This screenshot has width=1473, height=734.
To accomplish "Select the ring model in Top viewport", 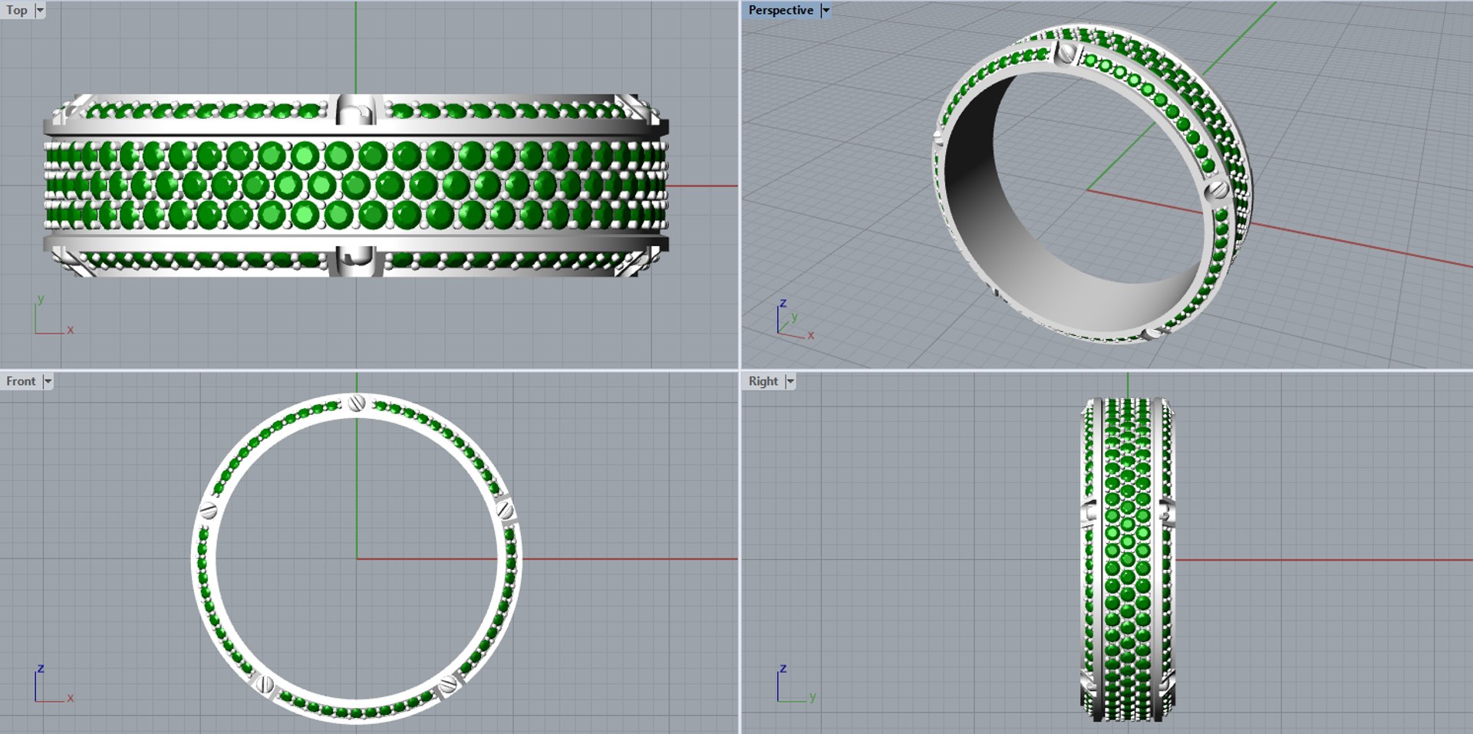I will pyautogui.click(x=356, y=186).
